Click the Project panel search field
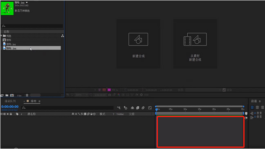This screenshot has width=265, height=149. 32,26
